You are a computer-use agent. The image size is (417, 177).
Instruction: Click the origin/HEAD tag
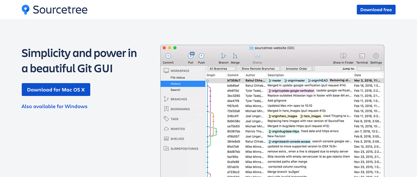(x=318, y=81)
